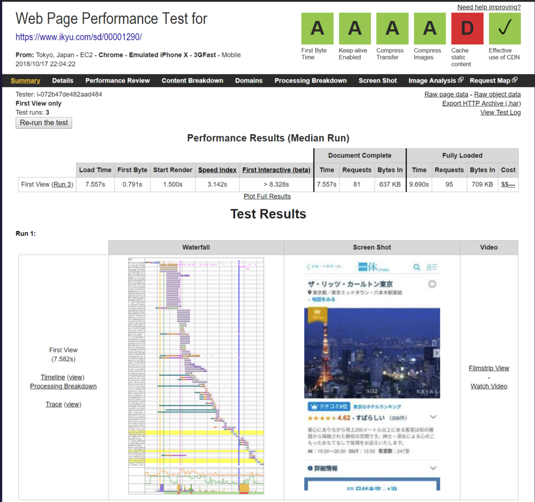Click the (view) link next to Timeline

pos(76,377)
